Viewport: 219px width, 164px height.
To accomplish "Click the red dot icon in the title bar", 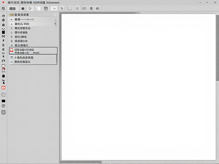I will (x=3, y=2).
